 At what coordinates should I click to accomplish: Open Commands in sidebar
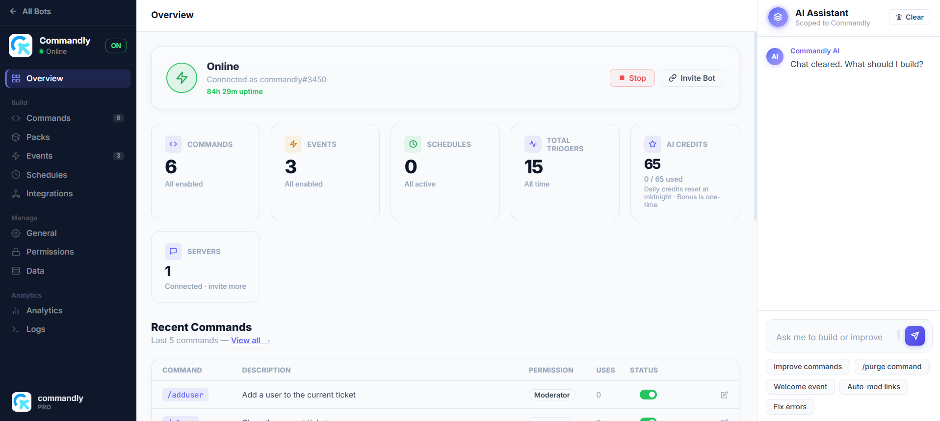[68, 118]
